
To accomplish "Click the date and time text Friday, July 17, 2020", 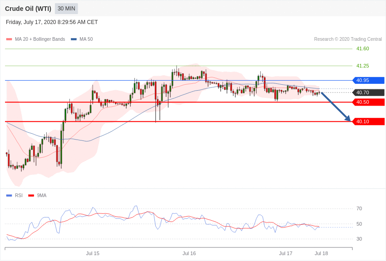I will (x=52, y=22).
